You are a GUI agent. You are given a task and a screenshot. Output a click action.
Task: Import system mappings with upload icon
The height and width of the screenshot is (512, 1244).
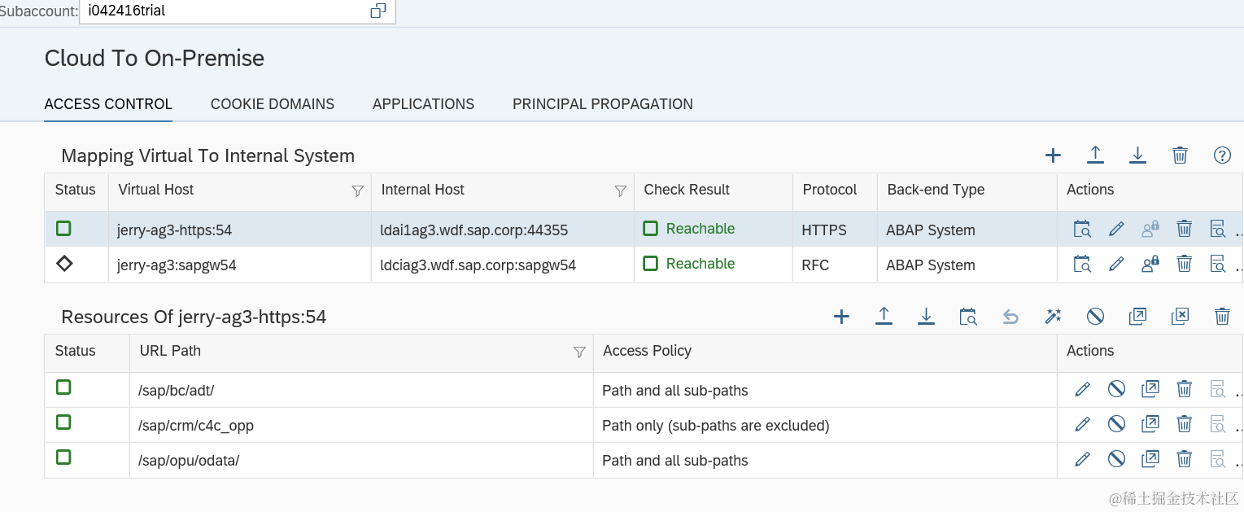tap(1095, 155)
